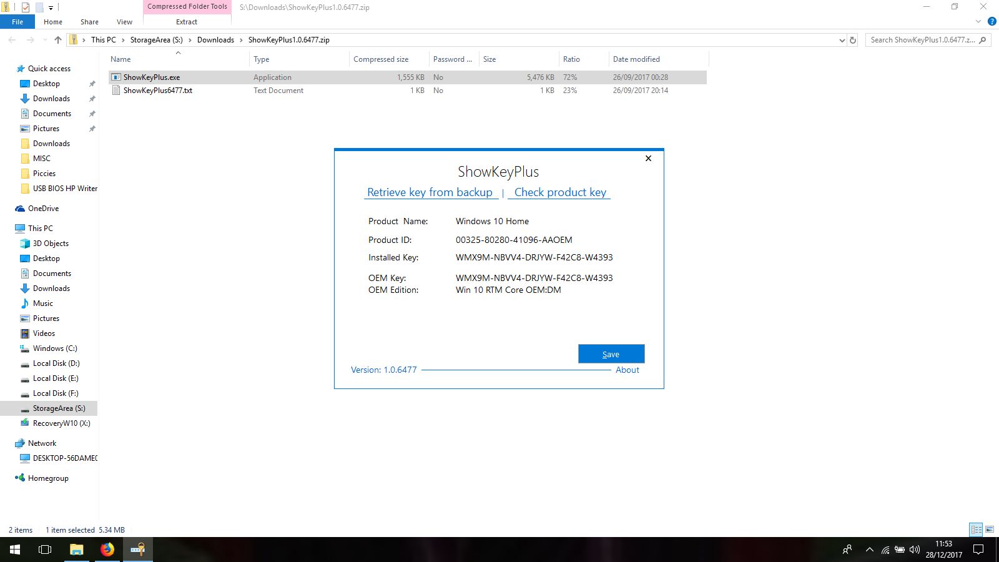
Task: Open the Music folder
Action: tap(42, 303)
